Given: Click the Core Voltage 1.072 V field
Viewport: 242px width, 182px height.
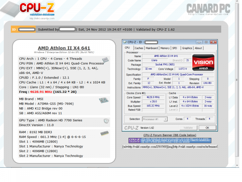Looking at the screenshot, I should coord(183,69).
